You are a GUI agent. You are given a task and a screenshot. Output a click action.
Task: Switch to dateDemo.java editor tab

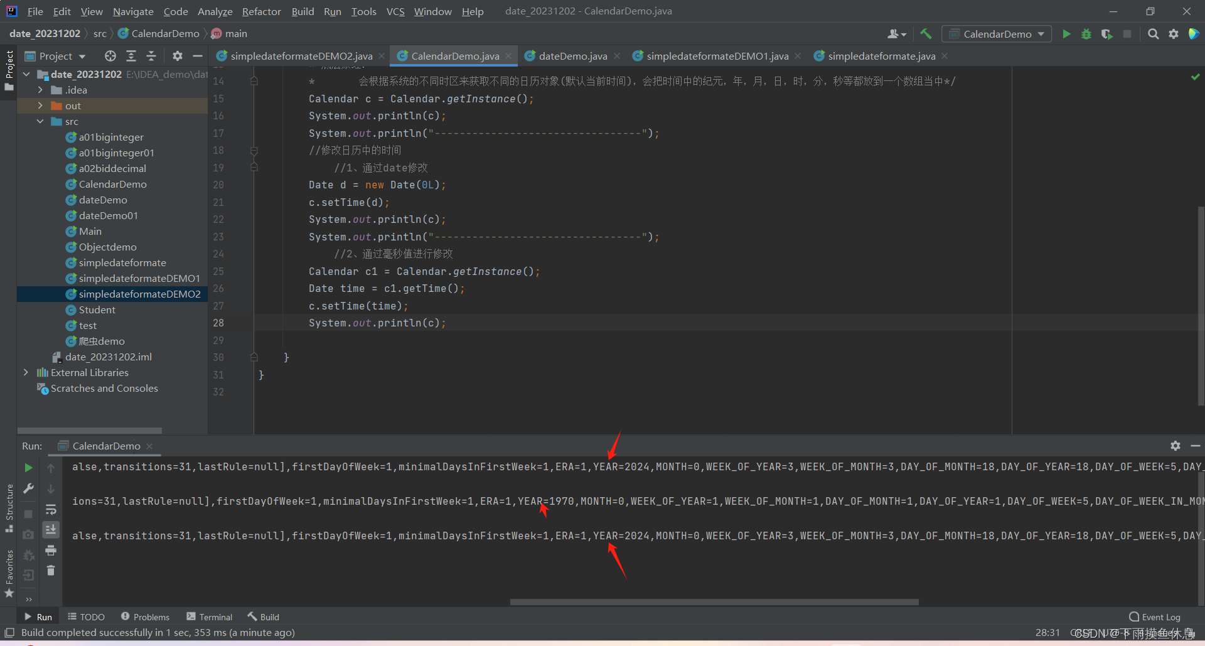573,56
